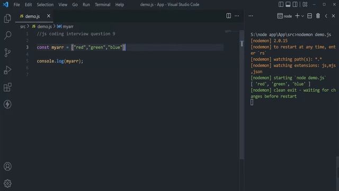Open the Manage gear icon
The width and height of the screenshot is (339, 191).
point(7,184)
